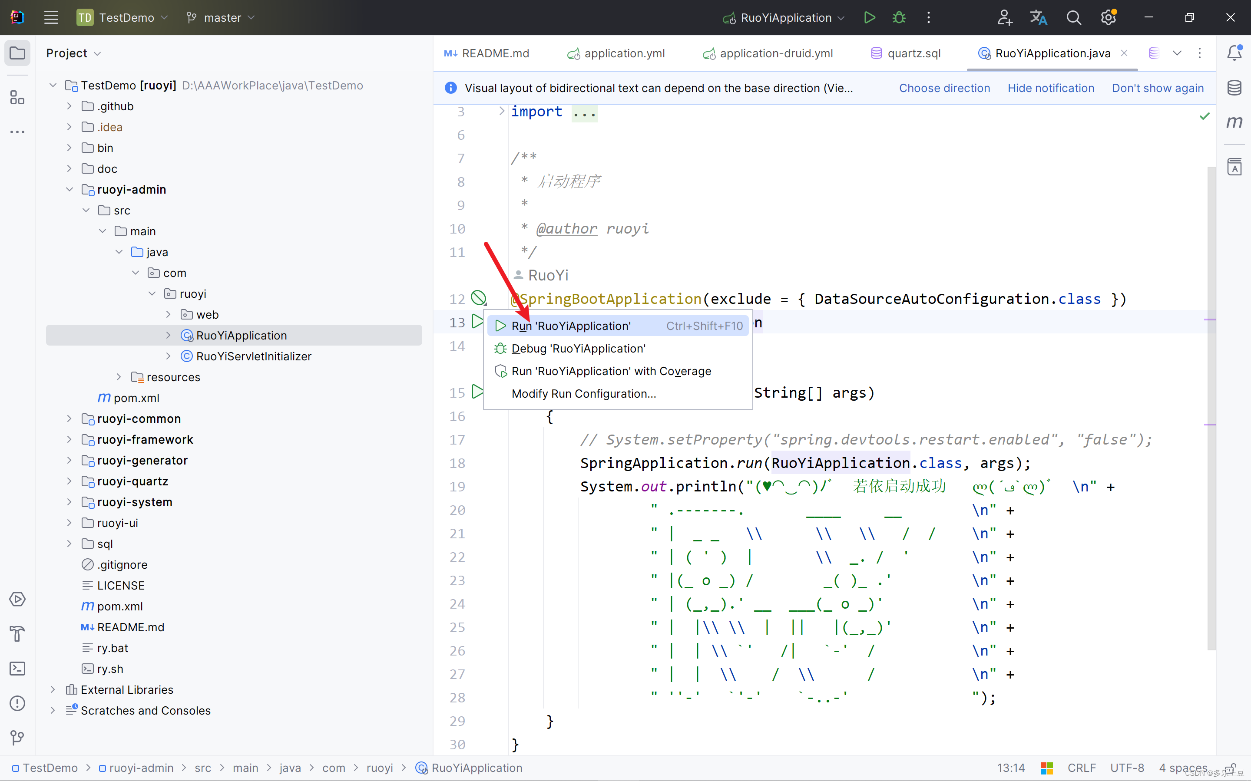Click the UTF-8 encoding in status bar
This screenshot has width=1251, height=781.
click(1126, 768)
